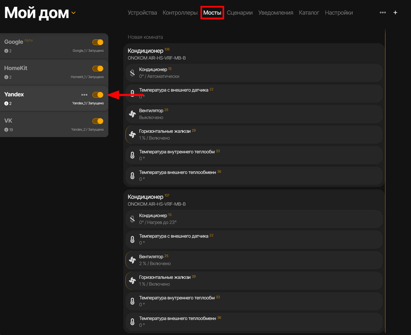Open the three-dots menu in top bar
Screen dimensions: 411x335
coord(383,13)
